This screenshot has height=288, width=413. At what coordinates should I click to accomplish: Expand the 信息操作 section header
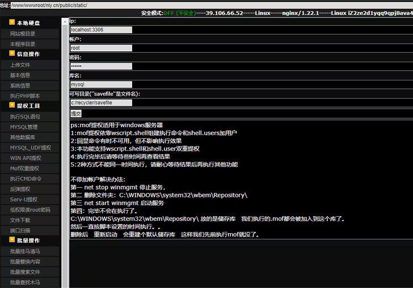point(28,54)
